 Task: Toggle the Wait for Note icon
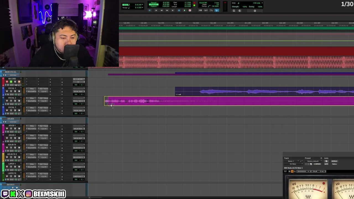point(200,11)
